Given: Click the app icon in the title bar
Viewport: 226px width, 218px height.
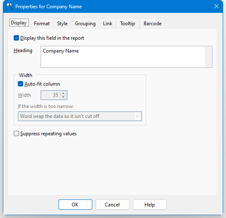Looking at the screenshot, I should click(x=10, y=6).
